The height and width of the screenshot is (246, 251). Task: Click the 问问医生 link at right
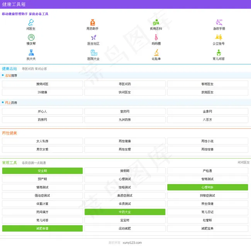[243, 163]
